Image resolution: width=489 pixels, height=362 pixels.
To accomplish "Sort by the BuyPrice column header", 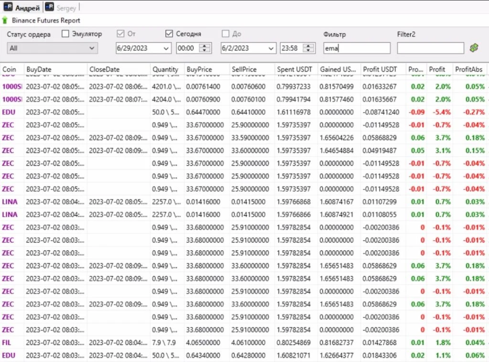I will pos(207,69).
